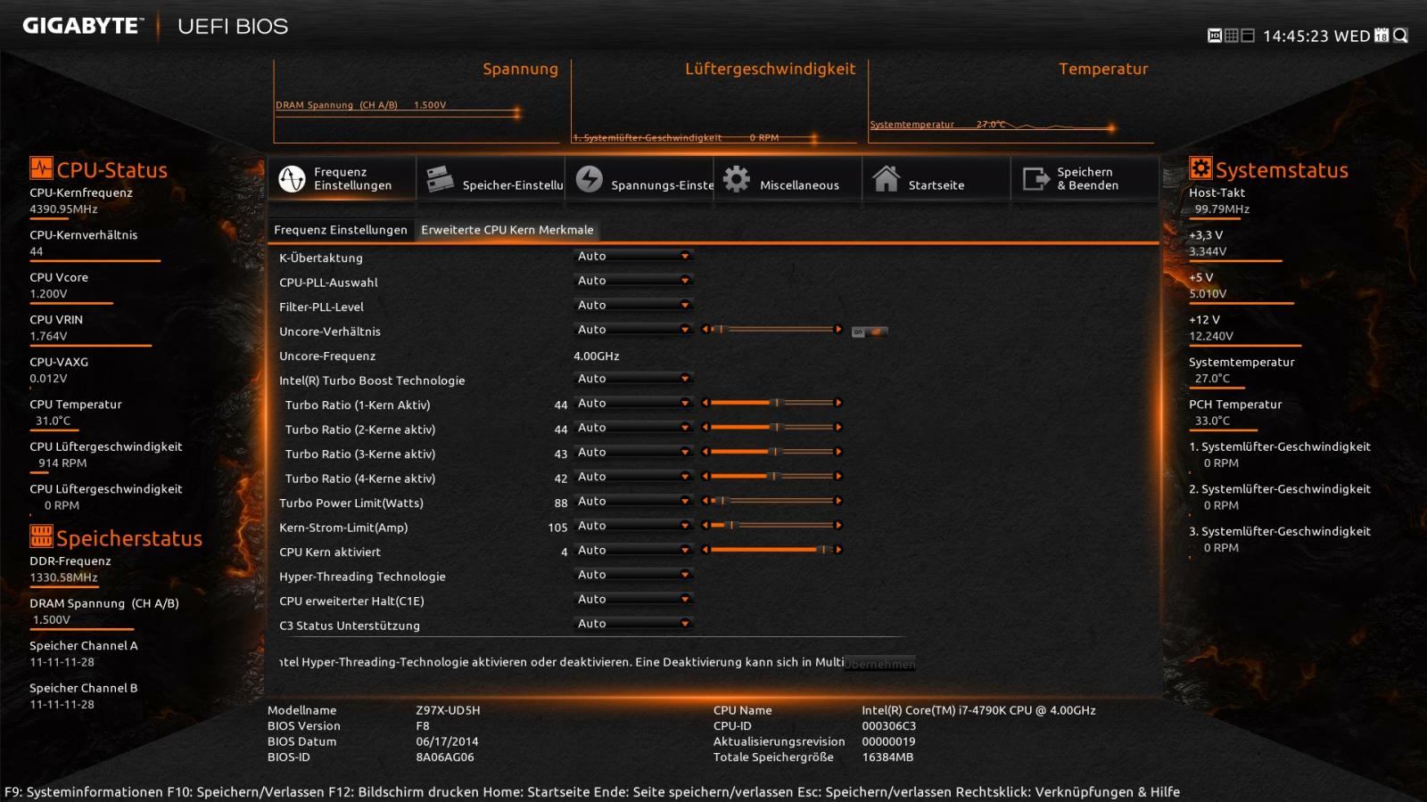
Task: Adjust the Turbo Ratio (3-Kerne aktiv) slider
Action: coord(771,452)
